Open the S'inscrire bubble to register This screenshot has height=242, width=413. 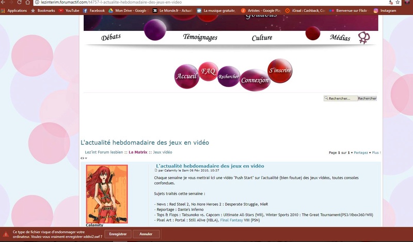(x=280, y=71)
